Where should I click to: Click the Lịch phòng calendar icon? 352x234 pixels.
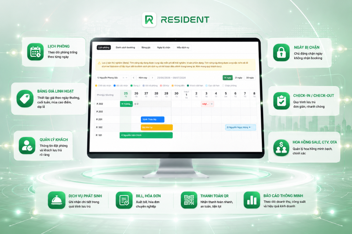pos(36,52)
